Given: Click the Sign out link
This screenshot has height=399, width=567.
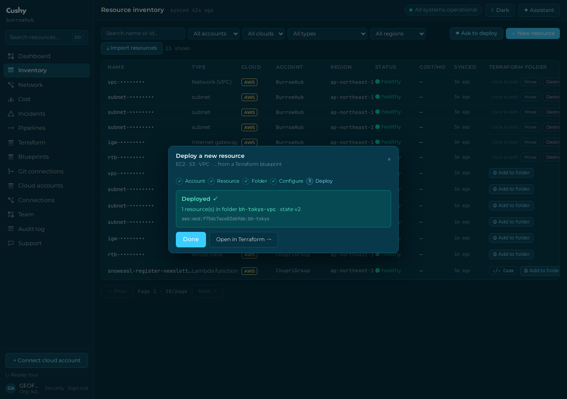Looking at the screenshot, I should coord(78,388).
